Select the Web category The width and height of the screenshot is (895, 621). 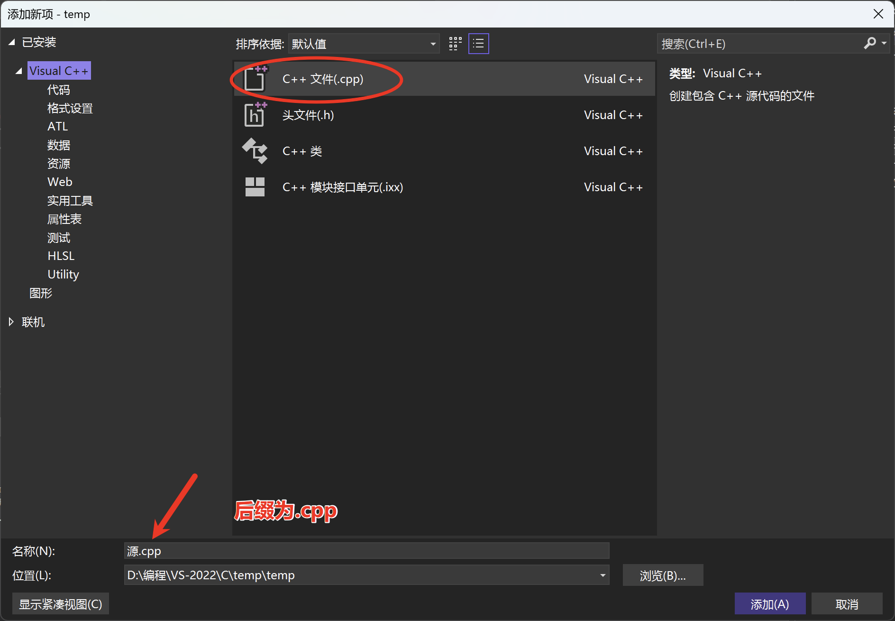click(60, 182)
